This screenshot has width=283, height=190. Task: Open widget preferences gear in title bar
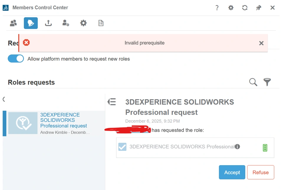click(x=231, y=8)
